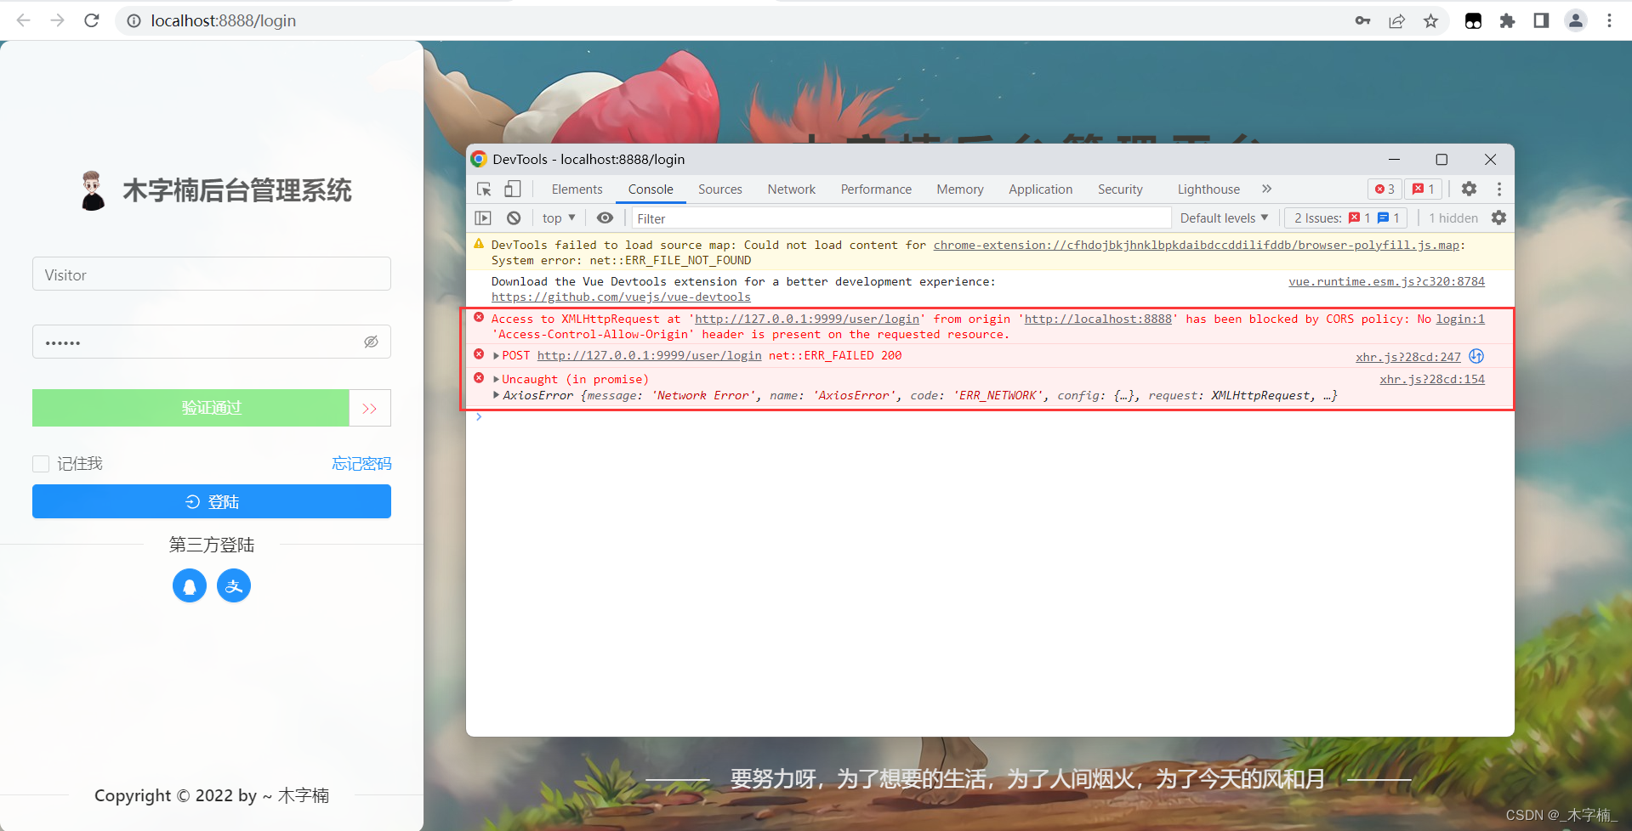Click the 验证通过 slider verification bar
Viewport: 1632px width, 831px height.
[x=190, y=408]
